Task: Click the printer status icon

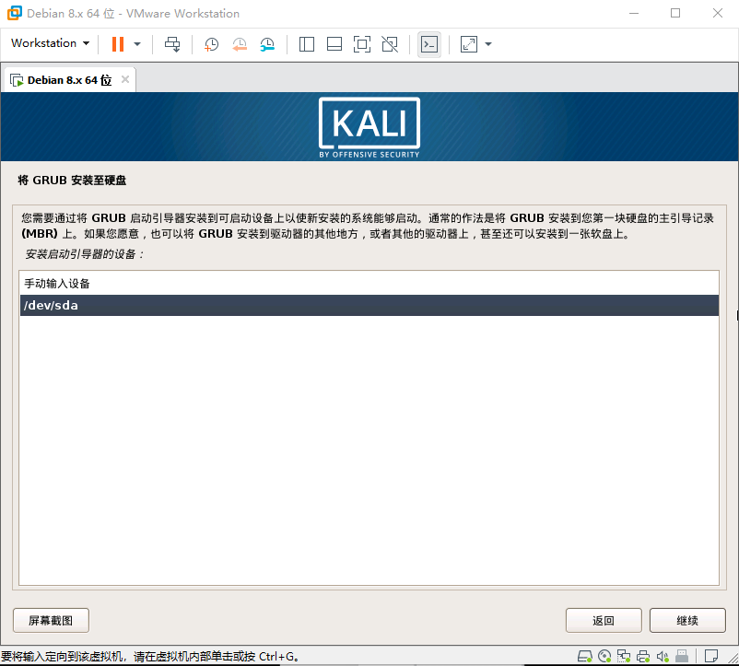Action: (x=643, y=656)
